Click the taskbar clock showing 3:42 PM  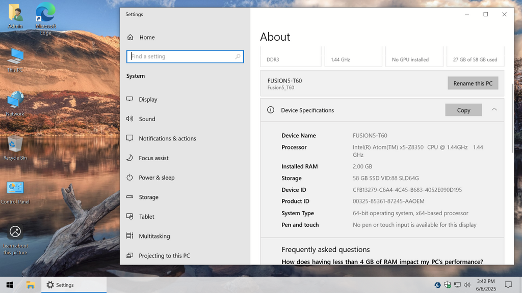486,285
